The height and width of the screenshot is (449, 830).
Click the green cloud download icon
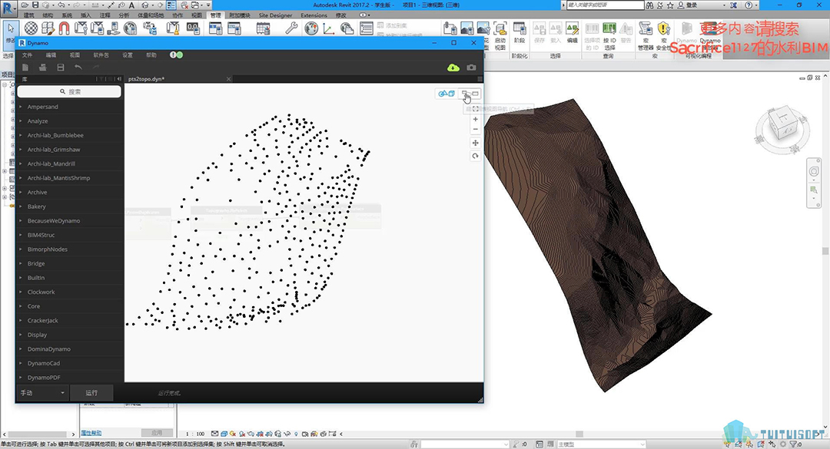point(453,68)
